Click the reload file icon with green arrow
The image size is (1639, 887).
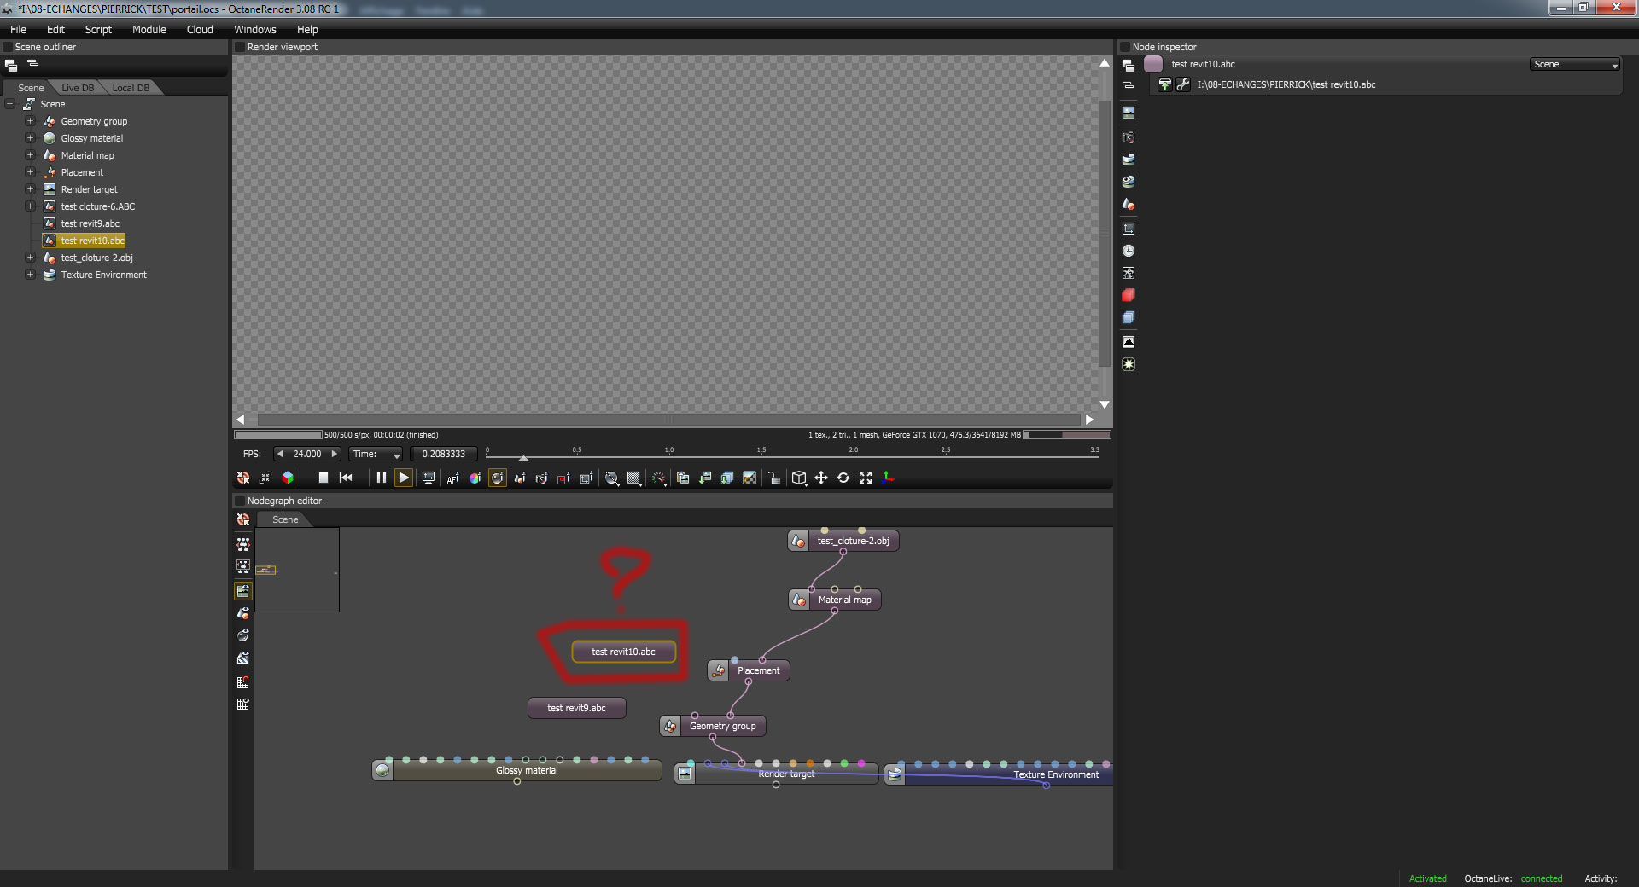point(1165,84)
